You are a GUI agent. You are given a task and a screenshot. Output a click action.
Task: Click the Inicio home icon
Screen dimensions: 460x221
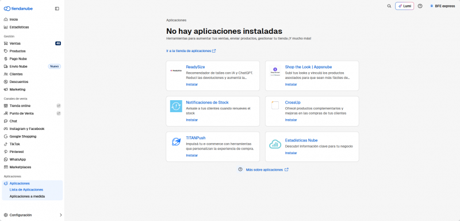pos(6,19)
